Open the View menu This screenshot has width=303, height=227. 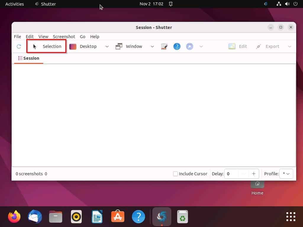click(43, 37)
